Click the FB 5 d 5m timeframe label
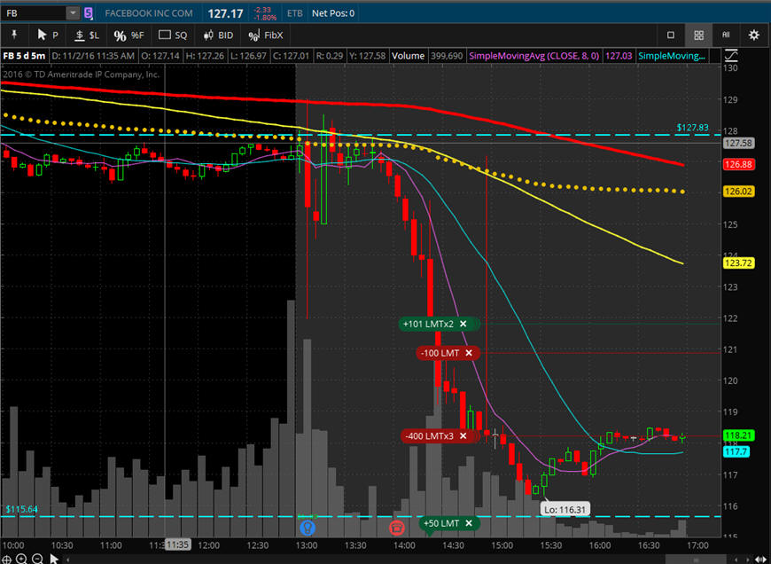This screenshot has height=564, width=771. [x=24, y=56]
